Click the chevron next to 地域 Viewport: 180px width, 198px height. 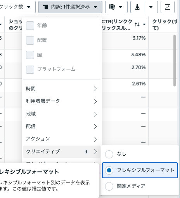(x=95, y=114)
